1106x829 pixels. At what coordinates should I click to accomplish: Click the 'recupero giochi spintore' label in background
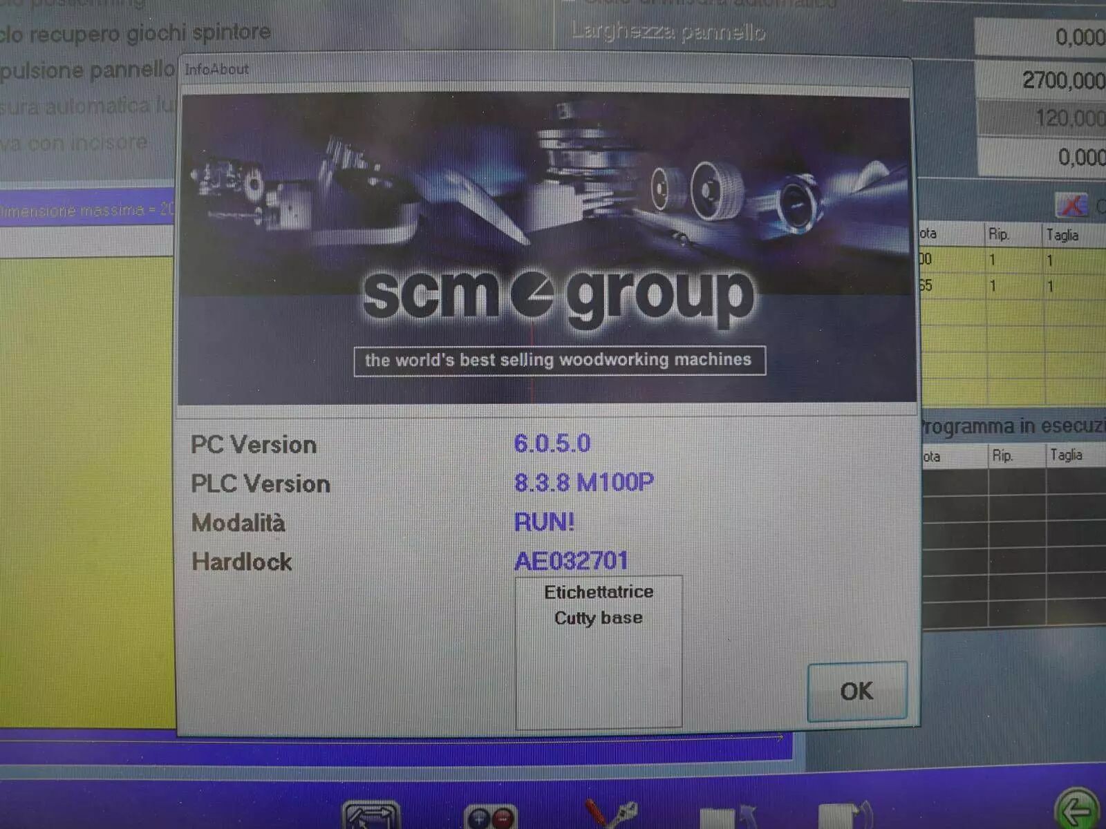tap(150, 32)
